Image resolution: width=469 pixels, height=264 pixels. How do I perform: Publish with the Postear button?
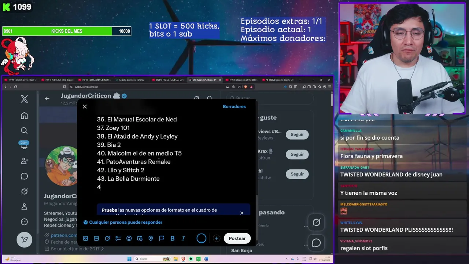click(237, 238)
